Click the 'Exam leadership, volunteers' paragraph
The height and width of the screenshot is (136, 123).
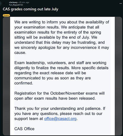(61, 73)
